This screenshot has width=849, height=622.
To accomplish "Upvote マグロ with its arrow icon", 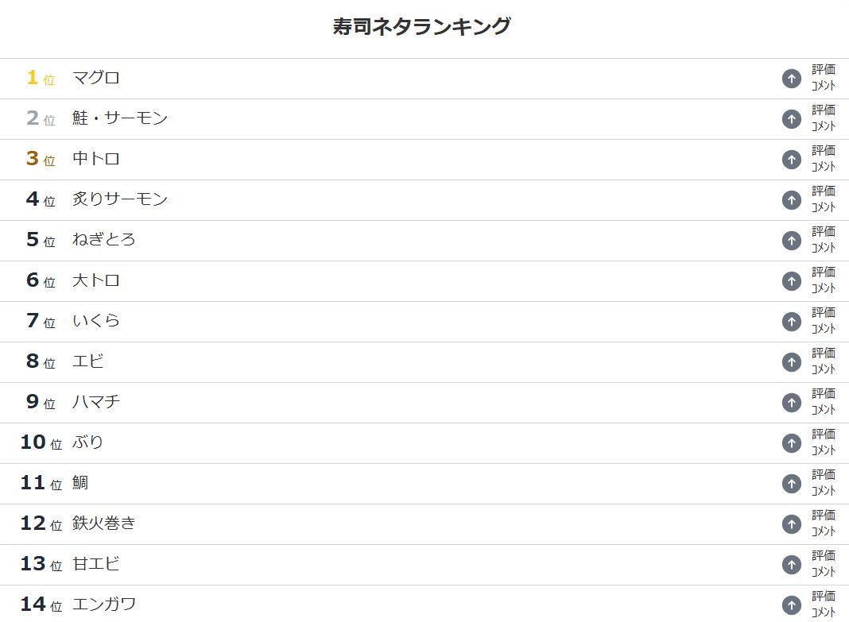I will 791,79.
